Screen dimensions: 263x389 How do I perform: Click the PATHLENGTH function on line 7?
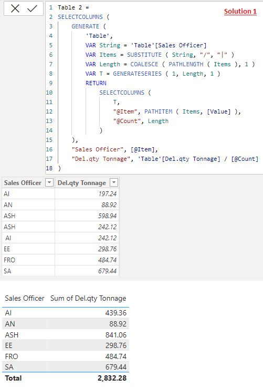coord(186,64)
